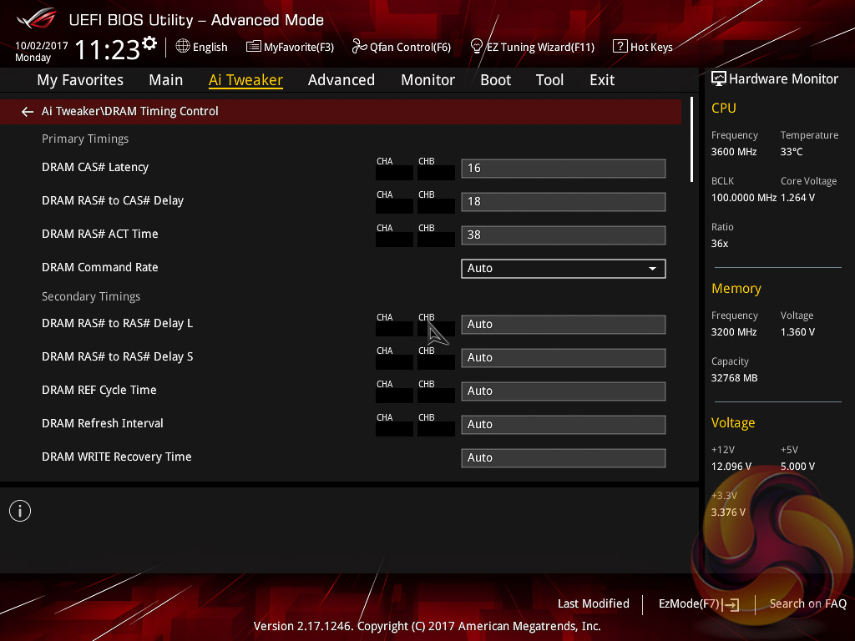Image resolution: width=855 pixels, height=641 pixels.
Task: Switch to My Favorites tab
Action: tap(80, 80)
